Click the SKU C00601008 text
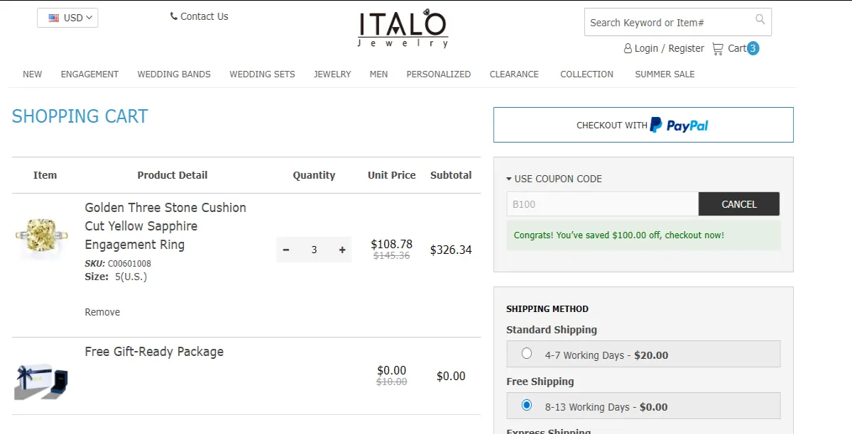Viewport: 852px width, 434px height. click(118, 264)
